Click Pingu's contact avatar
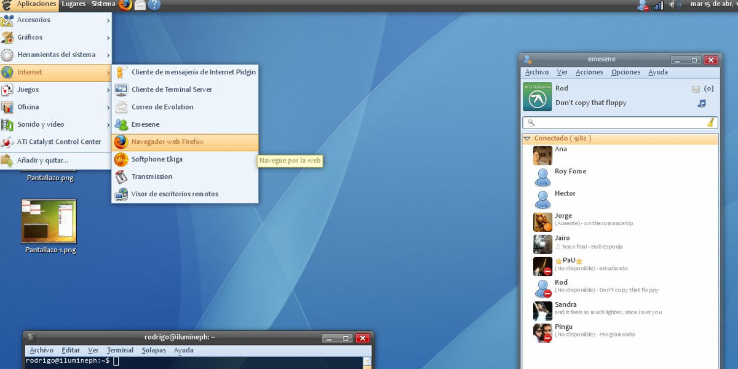Image resolution: width=738 pixels, height=369 pixels. tap(542, 333)
